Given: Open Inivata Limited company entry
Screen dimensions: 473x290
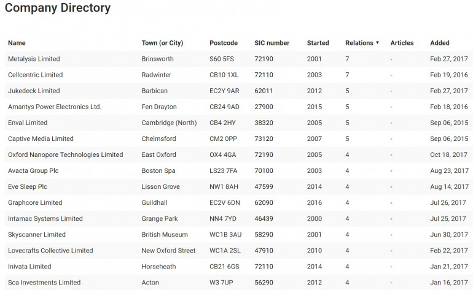Looking at the screenshot, I should click(29, 266).
